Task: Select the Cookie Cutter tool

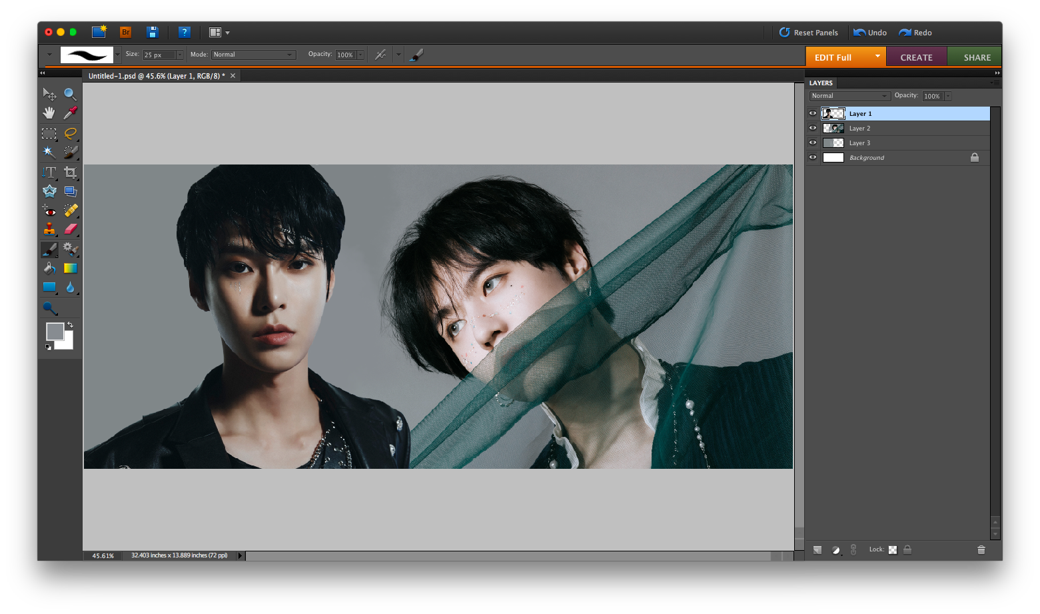Action: (x=49, y=191)
